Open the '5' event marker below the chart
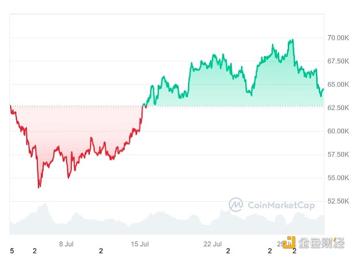Image resolution: width=351 pixels, height=255 pixels. [x=12, y=251]
